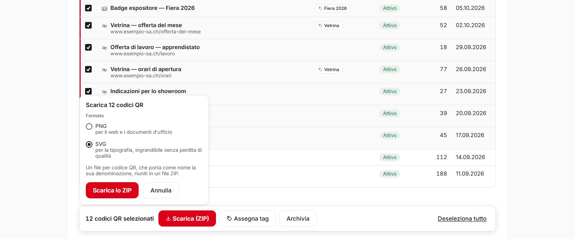Select the SVG format option

click(89, 144)
